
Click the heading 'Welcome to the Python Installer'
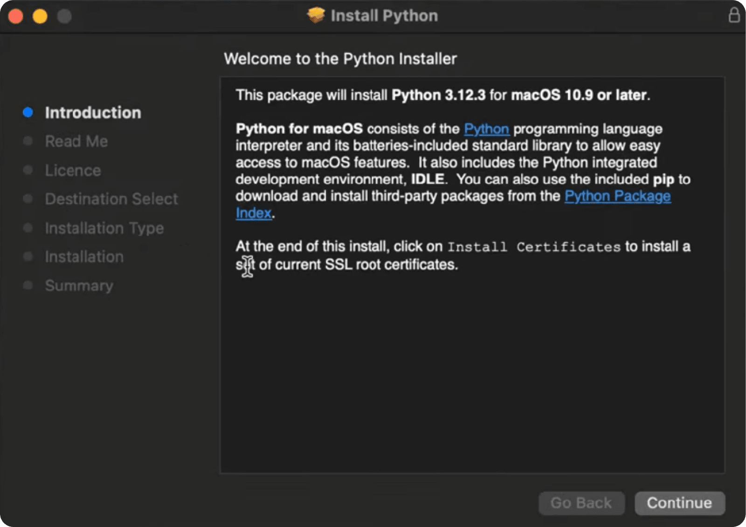coord(340,59)
